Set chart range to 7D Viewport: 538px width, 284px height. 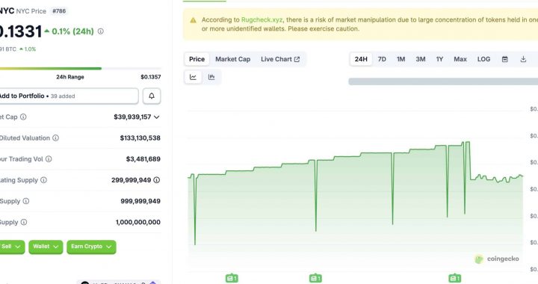coord(382,59)
